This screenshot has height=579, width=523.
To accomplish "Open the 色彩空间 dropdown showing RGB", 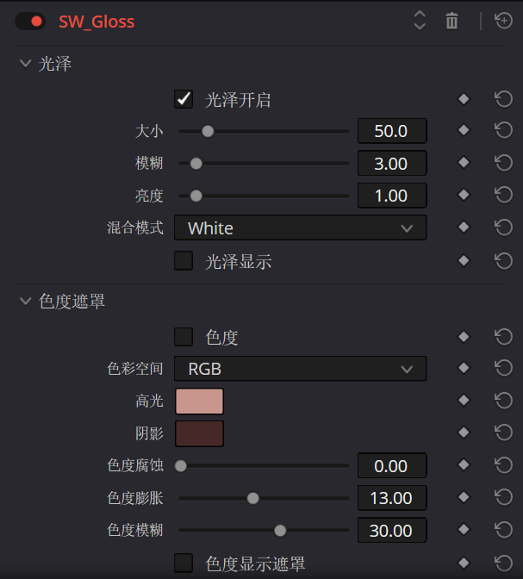I will pos(300,369).
